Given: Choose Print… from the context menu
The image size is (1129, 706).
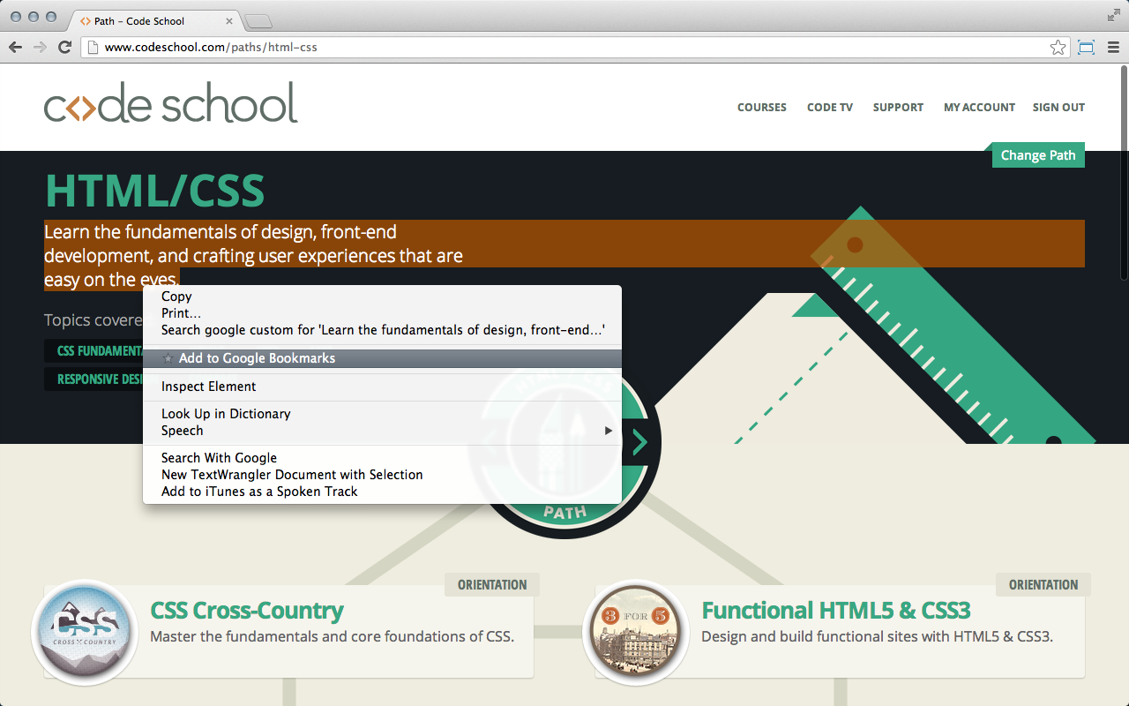Looking at the screenshot, I should 382,313.
